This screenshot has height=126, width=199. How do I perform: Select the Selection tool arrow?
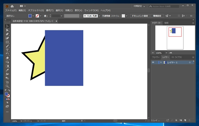point(7,26)
